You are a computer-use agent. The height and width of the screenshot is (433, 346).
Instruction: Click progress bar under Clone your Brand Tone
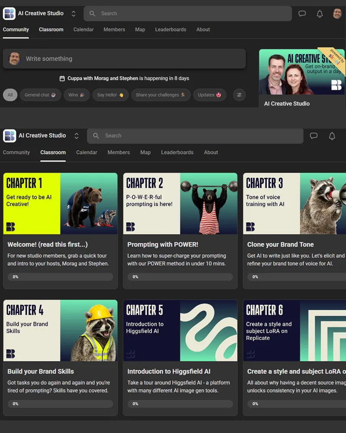pyautogui.click(x=297, y=277)
